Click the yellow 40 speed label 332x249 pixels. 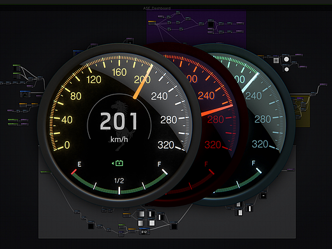click(x=67, y=120)
